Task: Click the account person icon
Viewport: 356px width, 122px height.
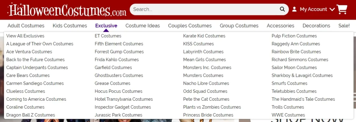Action: tap(294, 9)
